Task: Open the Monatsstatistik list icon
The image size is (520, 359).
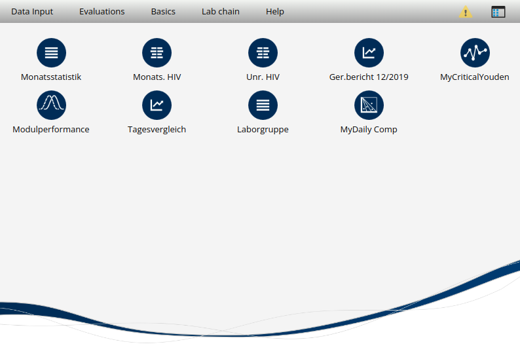Action: click(51, 53)
